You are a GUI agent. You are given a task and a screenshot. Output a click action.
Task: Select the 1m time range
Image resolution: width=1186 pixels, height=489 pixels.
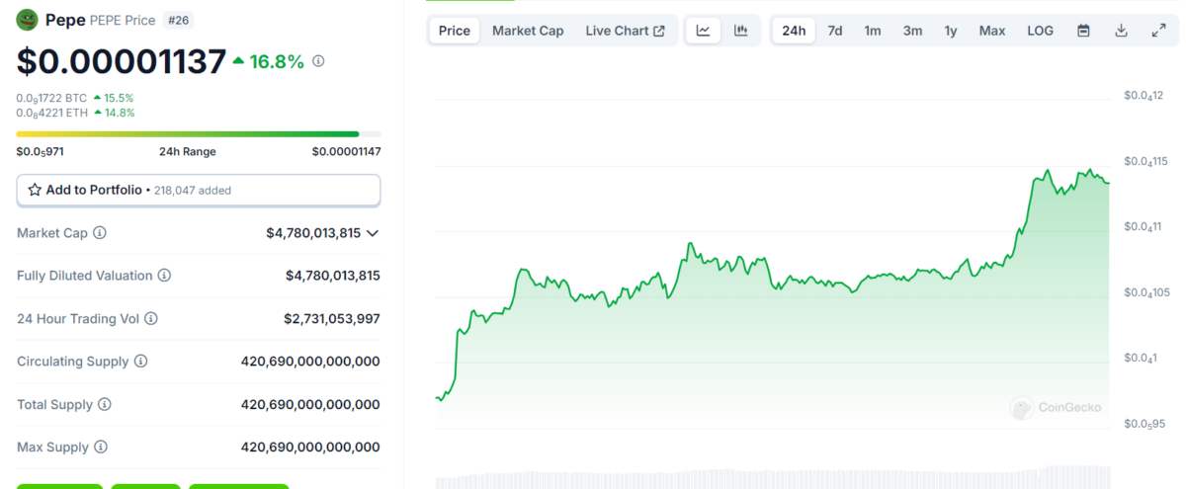pos(873,31)
